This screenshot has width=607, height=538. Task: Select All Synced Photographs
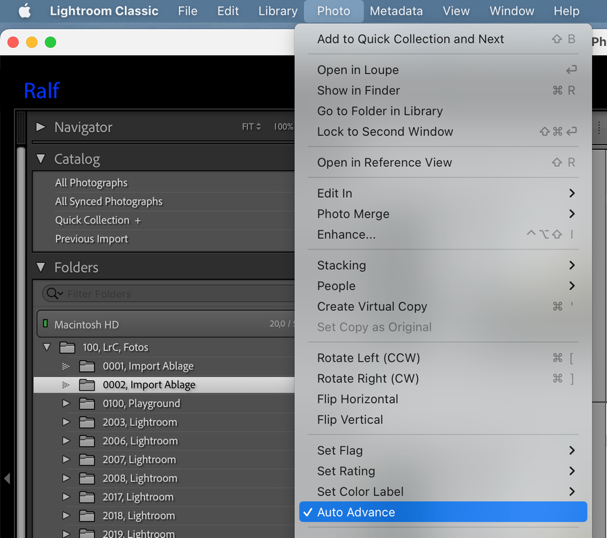(x=109, y=201)
